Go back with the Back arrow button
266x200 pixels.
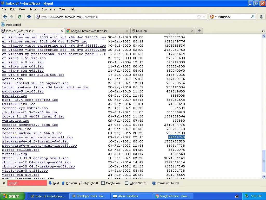tap(5, 17)
